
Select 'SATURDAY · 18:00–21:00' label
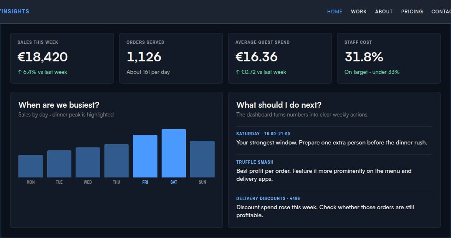[x=263, y=134]
